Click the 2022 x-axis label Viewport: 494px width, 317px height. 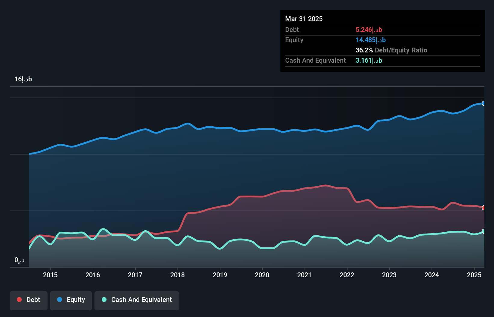pyautogui.click(x=347, y=275)
